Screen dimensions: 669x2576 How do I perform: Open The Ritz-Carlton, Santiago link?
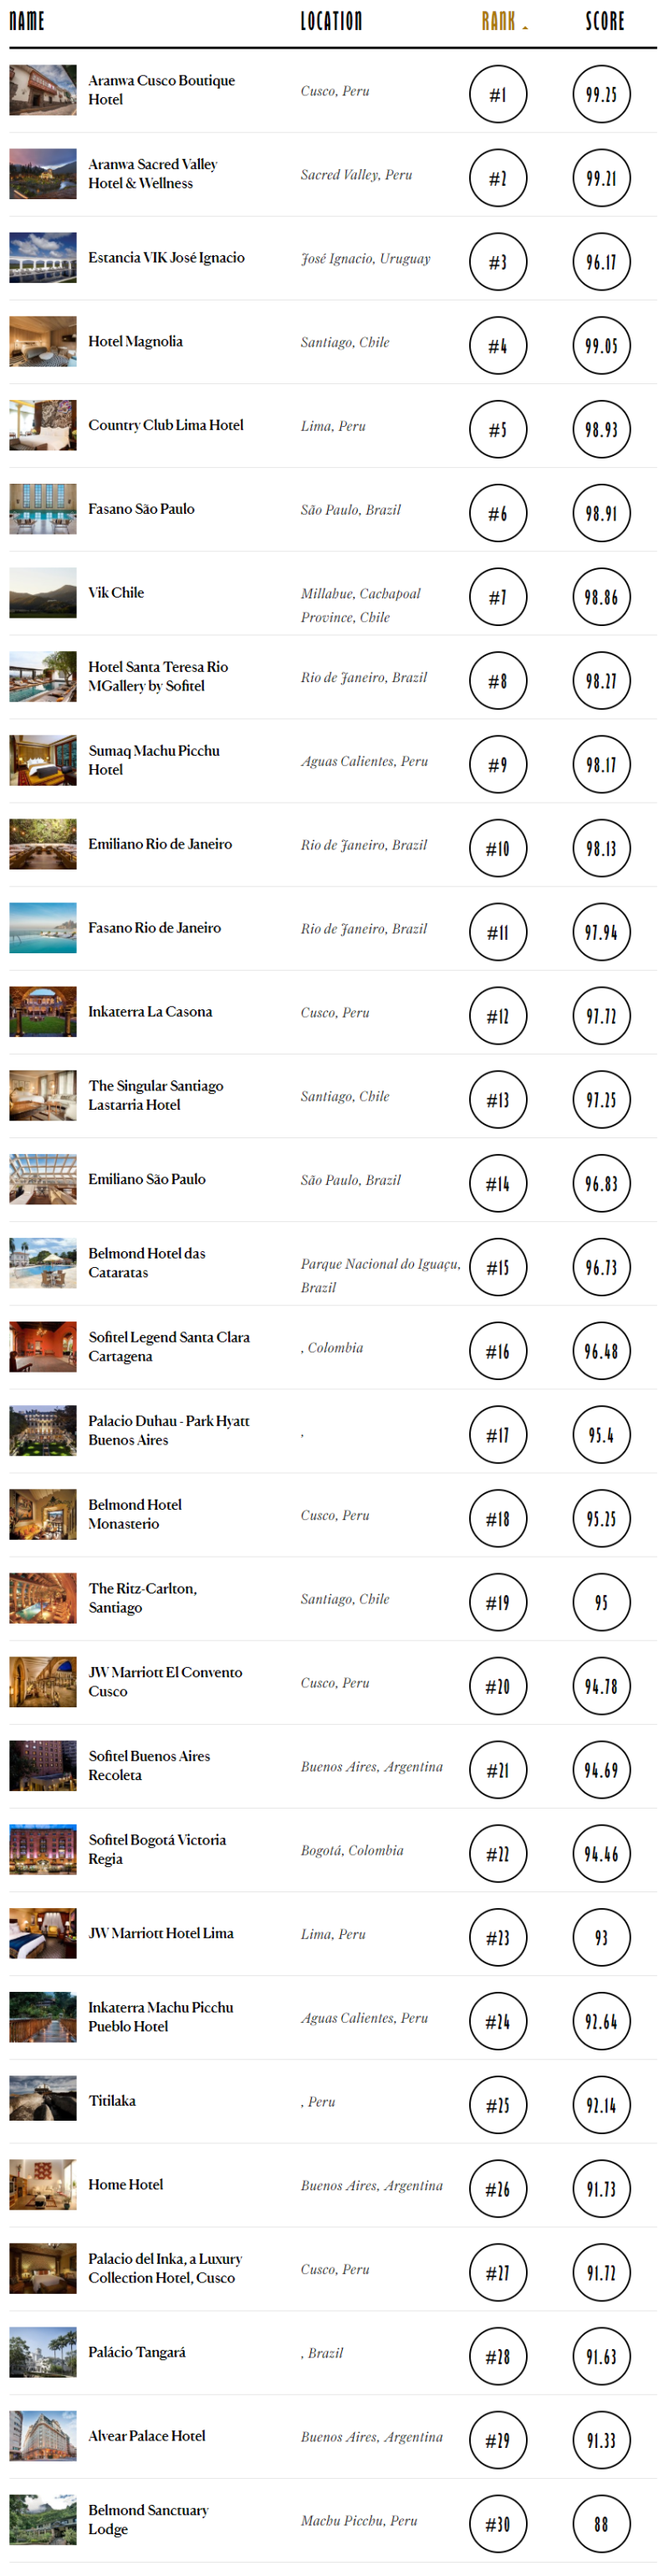click(142, 1598)
